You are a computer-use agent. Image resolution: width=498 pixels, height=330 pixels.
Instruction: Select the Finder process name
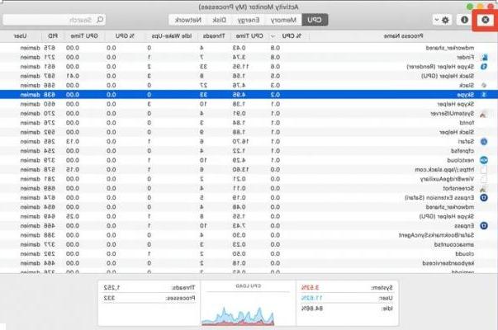(x=466, y=58)
